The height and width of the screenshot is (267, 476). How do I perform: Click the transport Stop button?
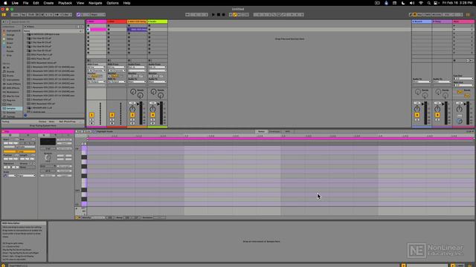[218, 15]
